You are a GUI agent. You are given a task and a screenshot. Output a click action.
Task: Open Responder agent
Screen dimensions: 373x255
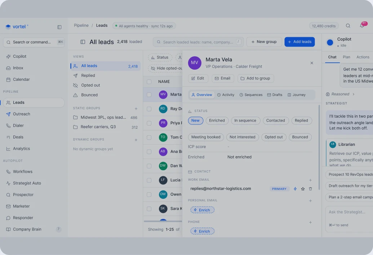(34, 218)
